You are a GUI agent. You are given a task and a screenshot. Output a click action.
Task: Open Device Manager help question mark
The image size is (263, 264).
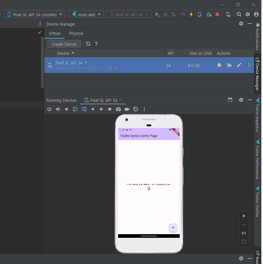click(96, 44)
